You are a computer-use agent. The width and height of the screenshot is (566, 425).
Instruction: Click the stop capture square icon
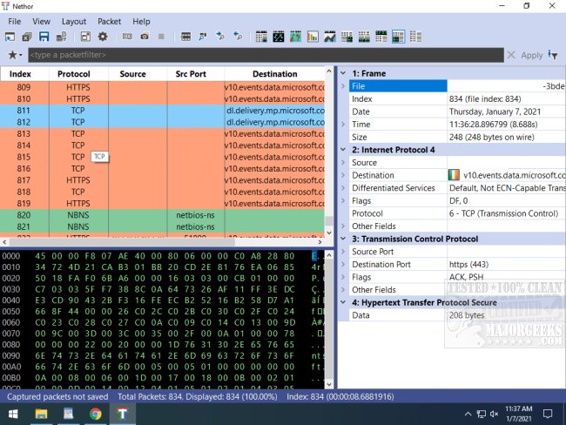[x=160, y=37]
